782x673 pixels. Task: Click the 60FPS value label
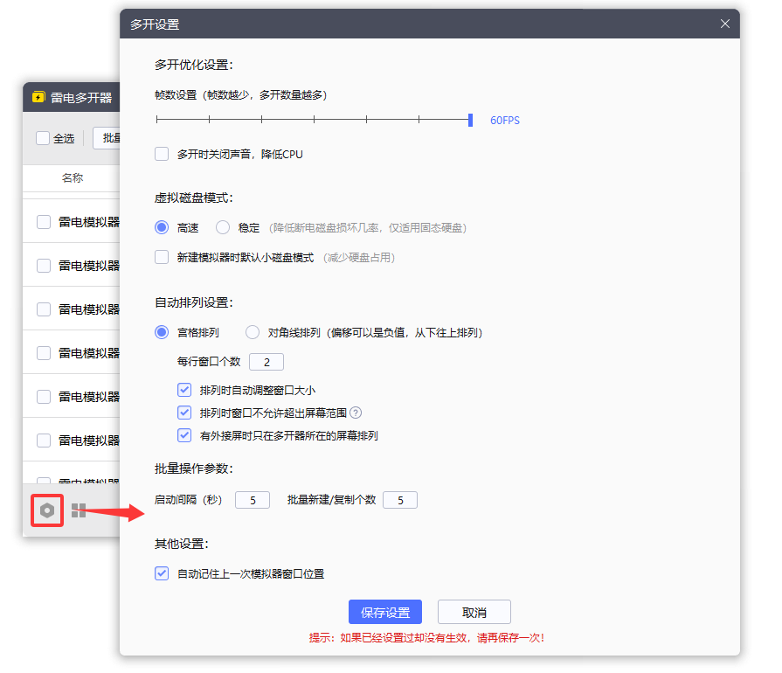(505, 121)
